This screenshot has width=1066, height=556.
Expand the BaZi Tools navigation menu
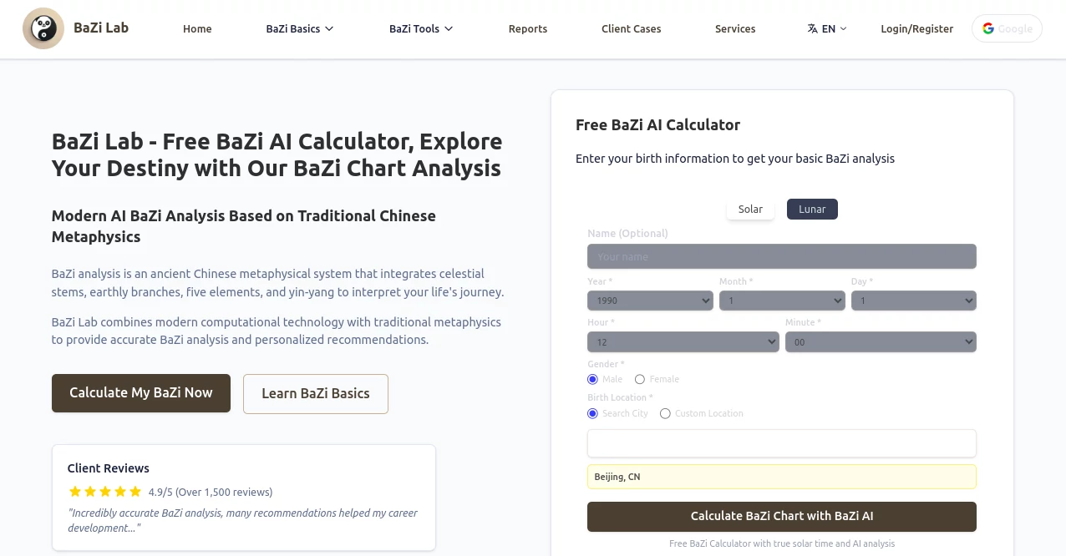(x=420, y=28)
